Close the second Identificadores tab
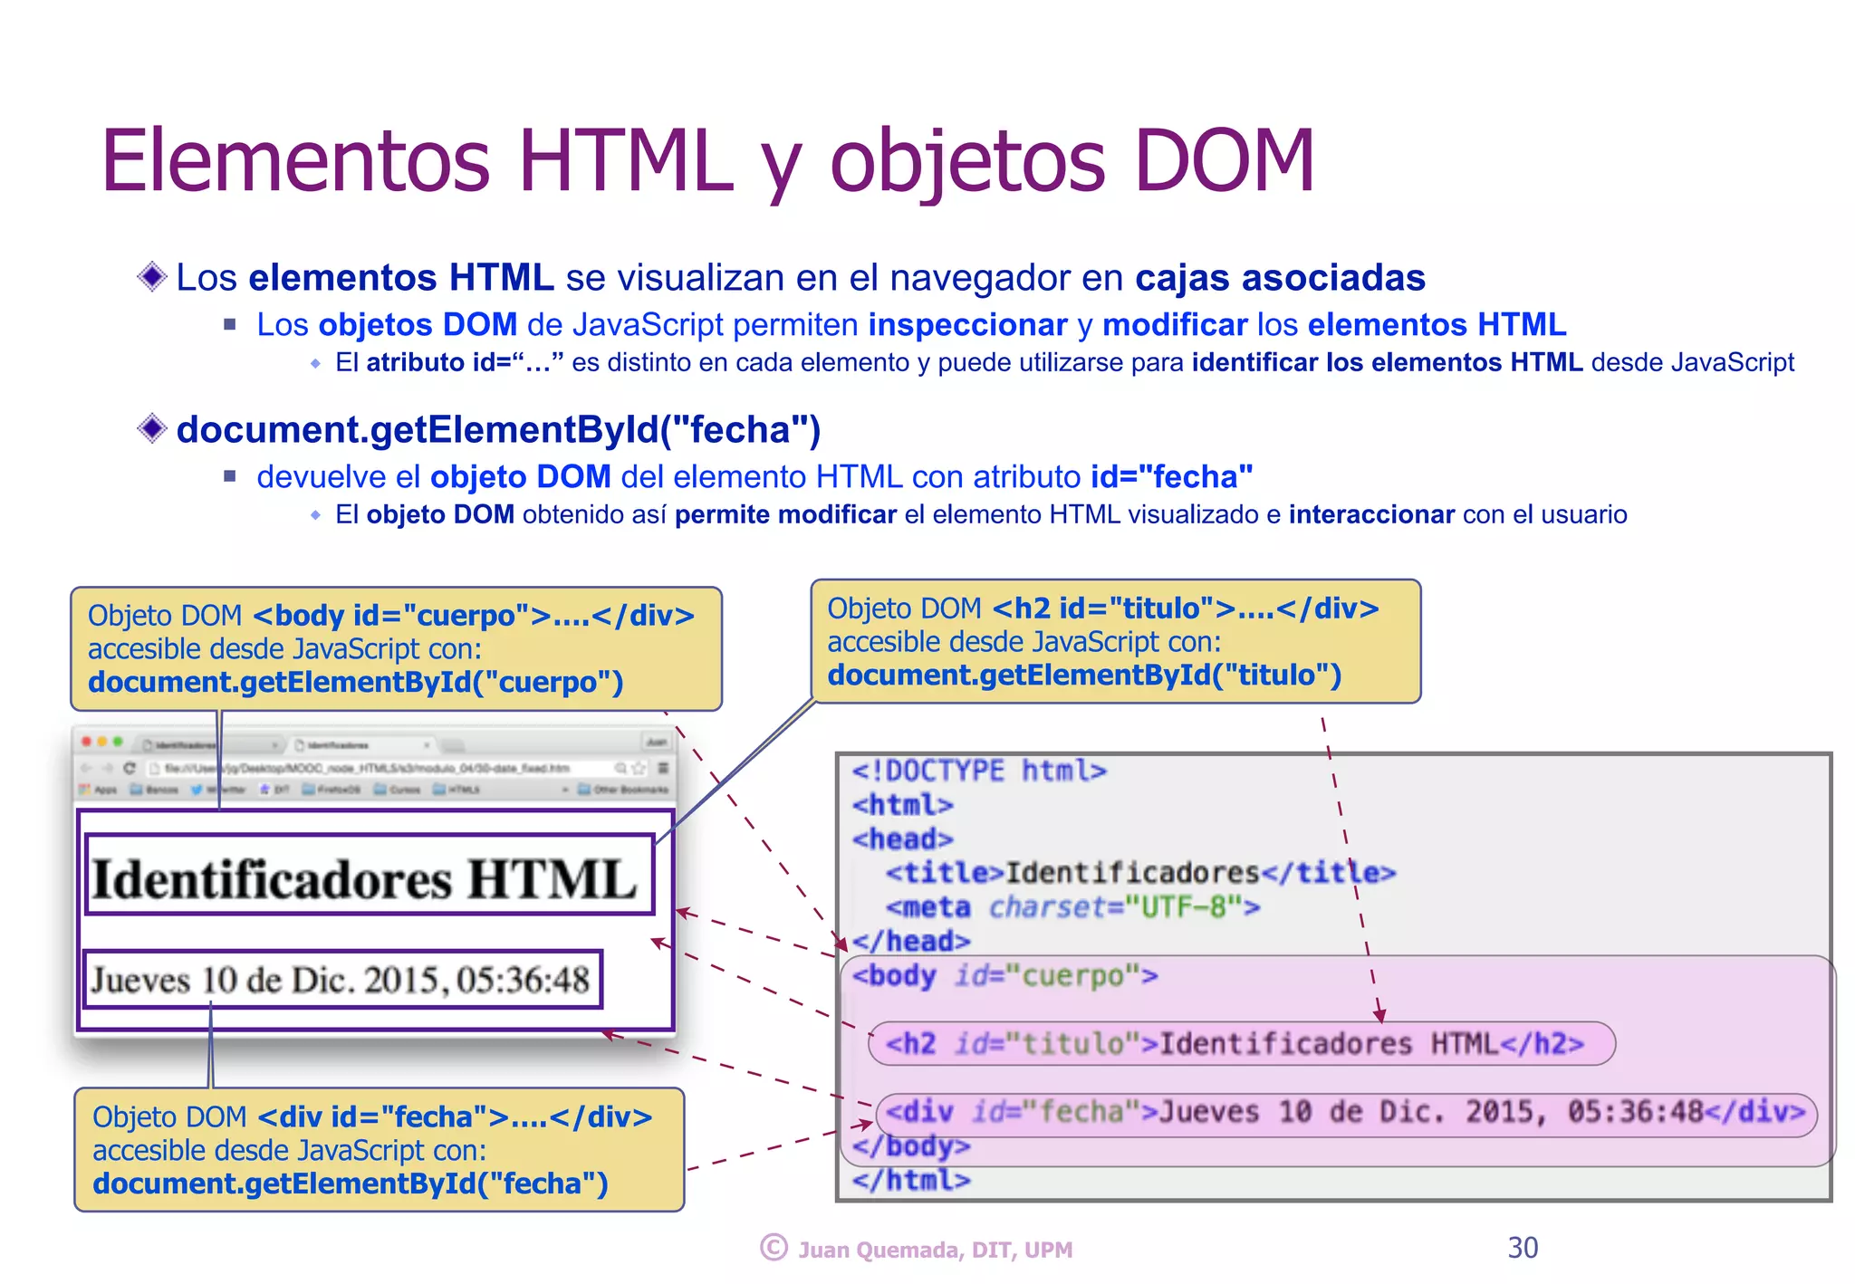Image resolution: width=1855 pixels, height=1284 pixels. (x=427, y=745)
